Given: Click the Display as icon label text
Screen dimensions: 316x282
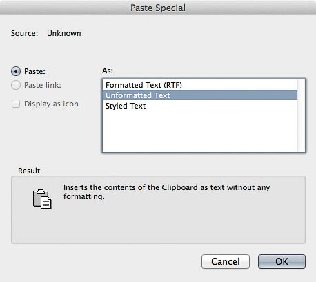Looking at the screenshot, I should pos(51,104).
